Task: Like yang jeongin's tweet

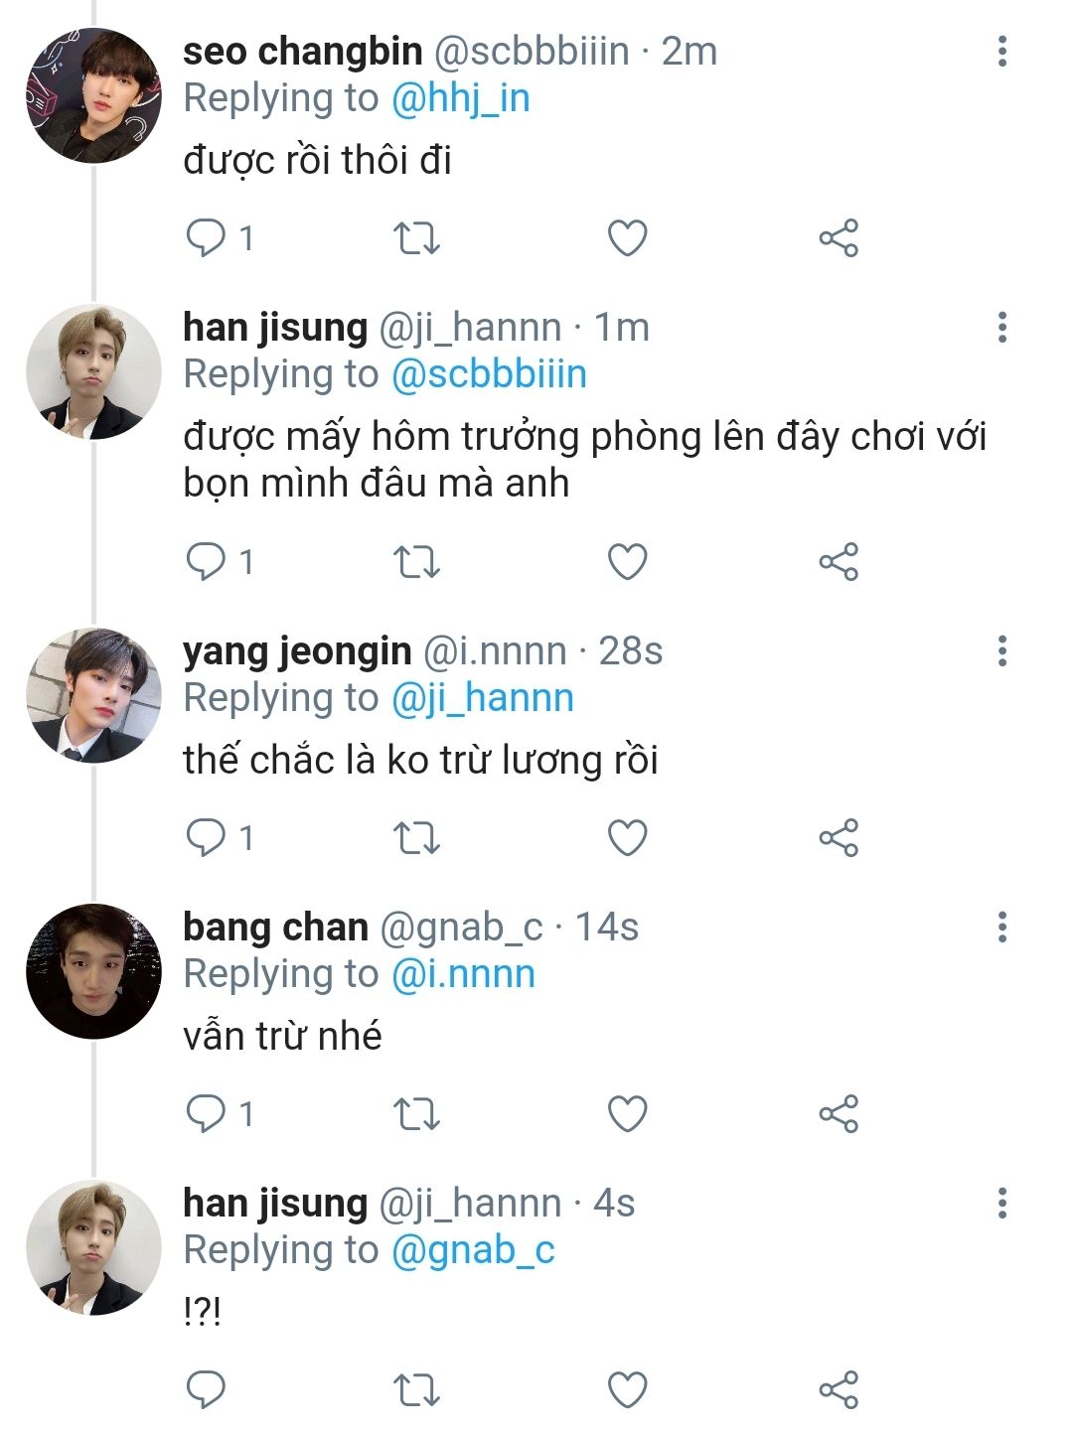Action: coord(627,838)
